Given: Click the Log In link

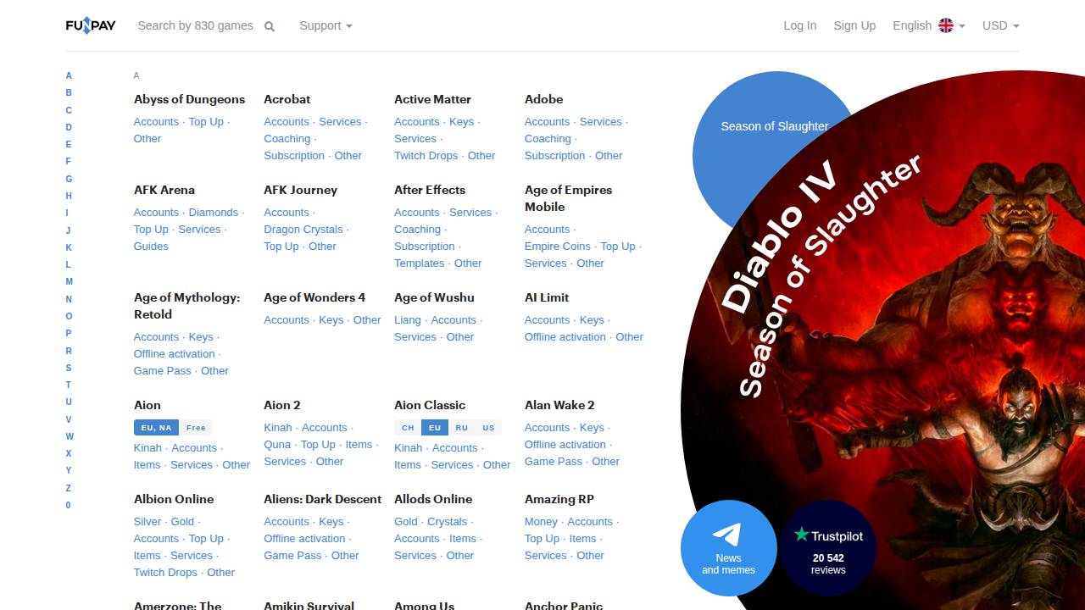Looking at the screenshot, I should click(x=799, y=25).
